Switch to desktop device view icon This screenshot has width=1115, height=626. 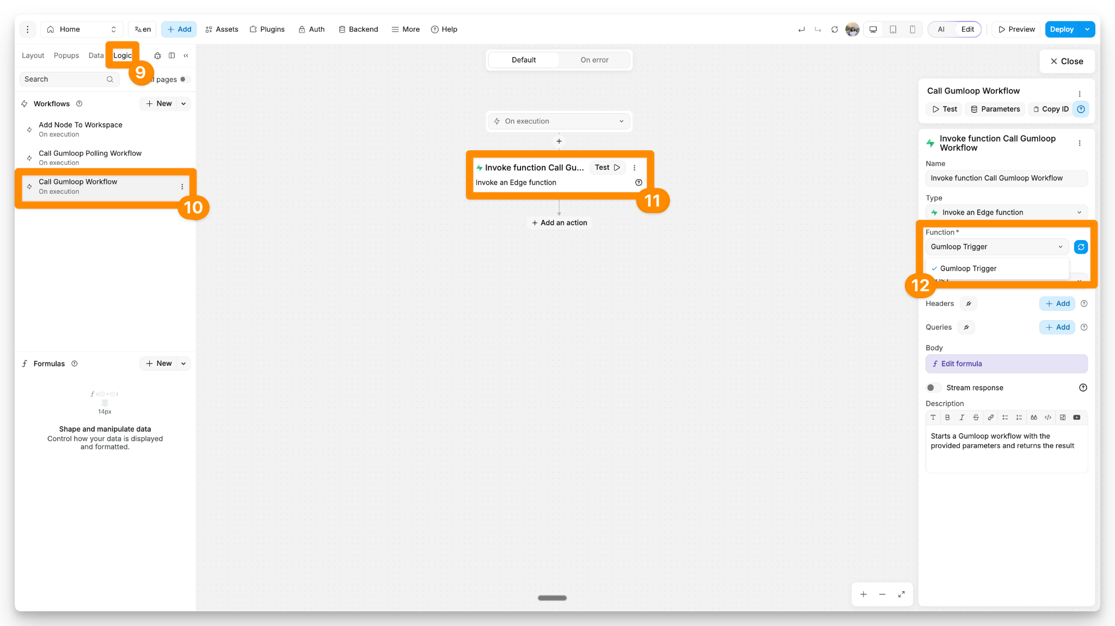click(x=873, y=29)
